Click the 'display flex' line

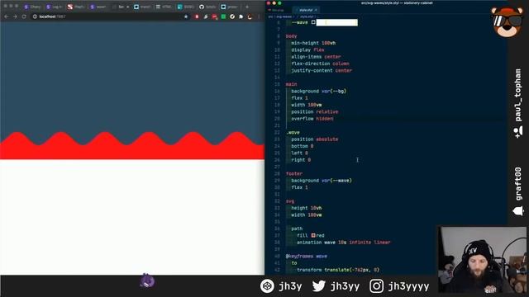click(x=307, y=49)
